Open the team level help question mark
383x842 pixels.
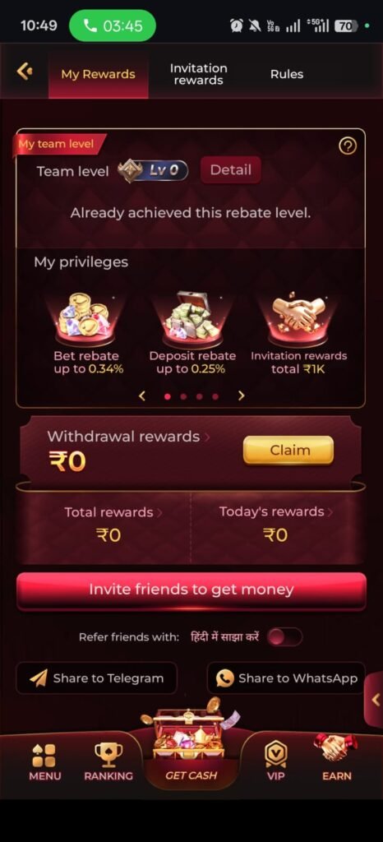coord(348,146)
